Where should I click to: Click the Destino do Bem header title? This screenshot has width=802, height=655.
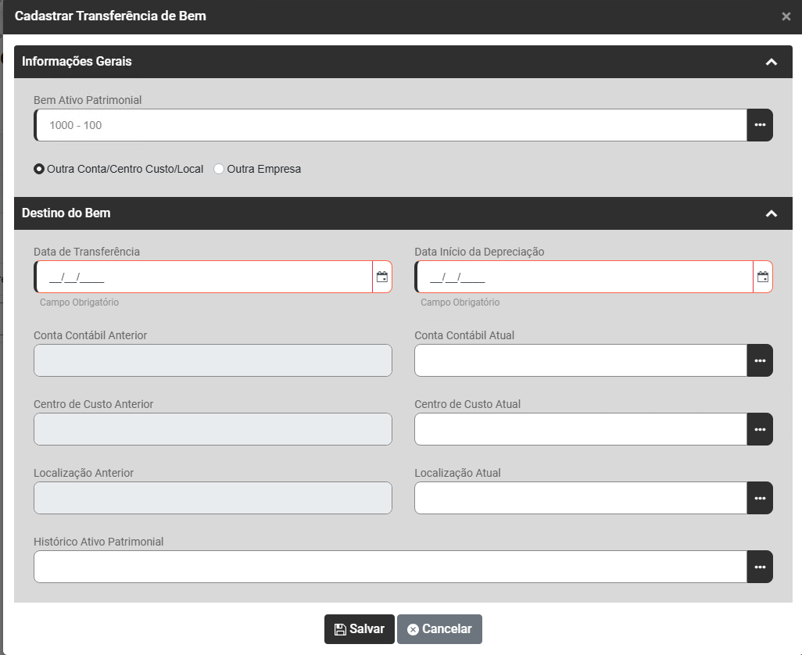[x=66, y=213]
